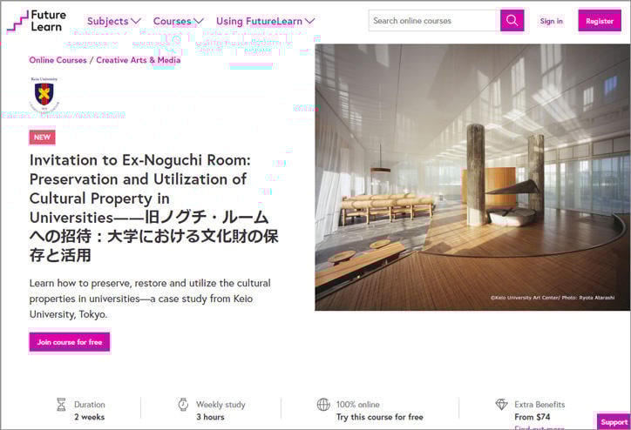Image resolution: width=631 pixels, height=430 pixels.
Task: Open the Using FutureLearn dropdown
Action: pos(265,21)
